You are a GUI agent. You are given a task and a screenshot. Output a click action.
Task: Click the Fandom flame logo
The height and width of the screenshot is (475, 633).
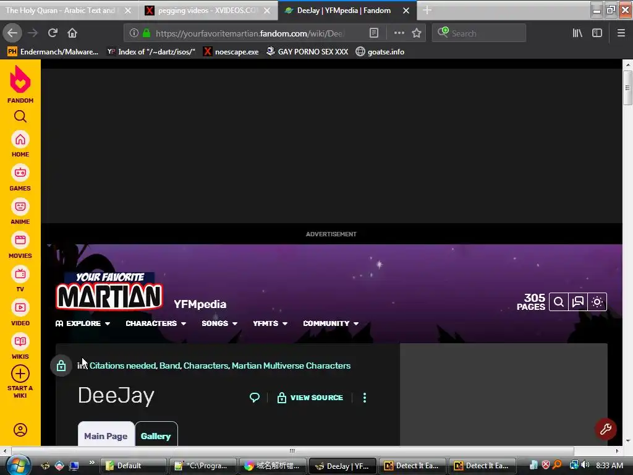click(x=20, y=80)
